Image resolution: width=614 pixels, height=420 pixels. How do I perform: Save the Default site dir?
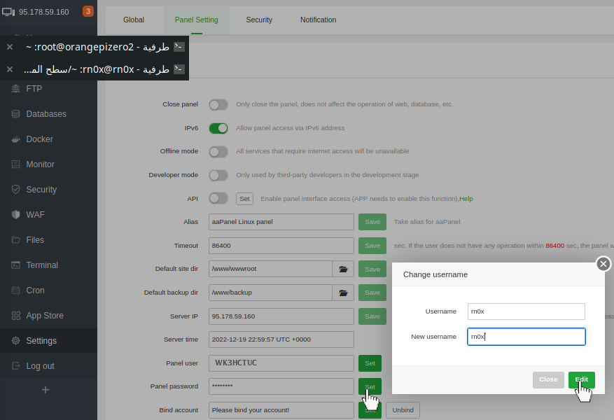(x=372, y=269)
